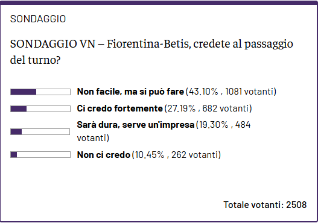Click the SONDAGGIO header label

tap(38, 19)
